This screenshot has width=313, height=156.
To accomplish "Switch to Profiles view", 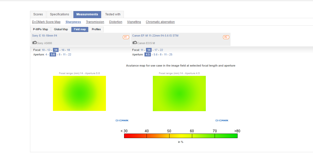I will click(96, 29).
